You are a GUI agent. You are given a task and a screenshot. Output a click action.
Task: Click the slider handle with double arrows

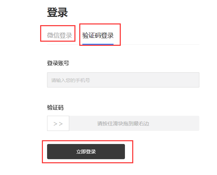58,123
